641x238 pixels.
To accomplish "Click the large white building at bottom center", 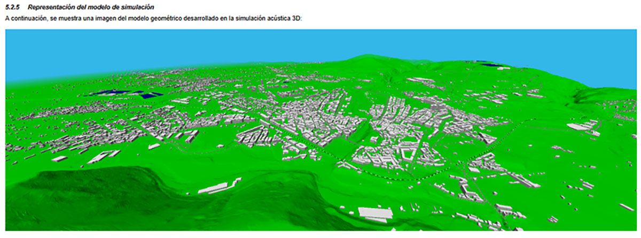I will (375, 212).
